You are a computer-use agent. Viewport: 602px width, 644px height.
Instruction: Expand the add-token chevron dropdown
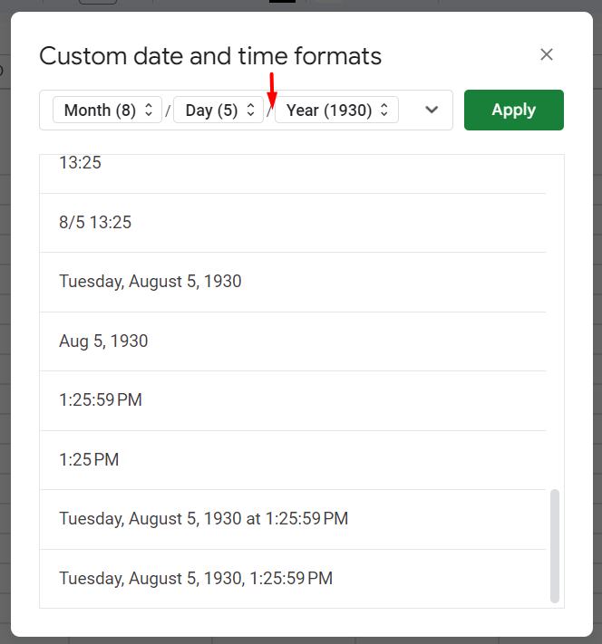[x=432, y=110]
